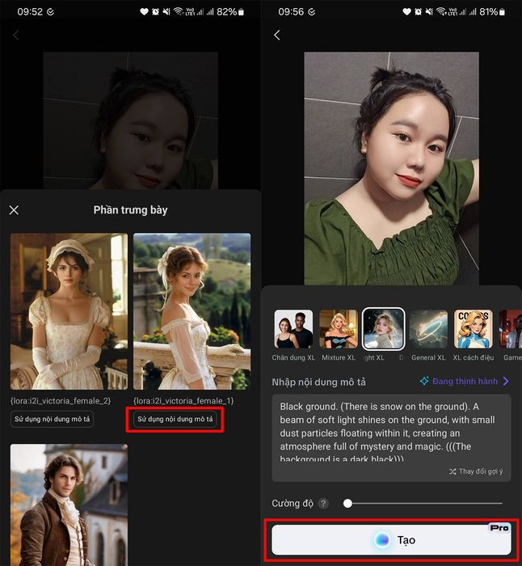Tap the Pro badge on the Tạo button
The width and height of the screenshot is (522, 566).
(x=499, y=527)
